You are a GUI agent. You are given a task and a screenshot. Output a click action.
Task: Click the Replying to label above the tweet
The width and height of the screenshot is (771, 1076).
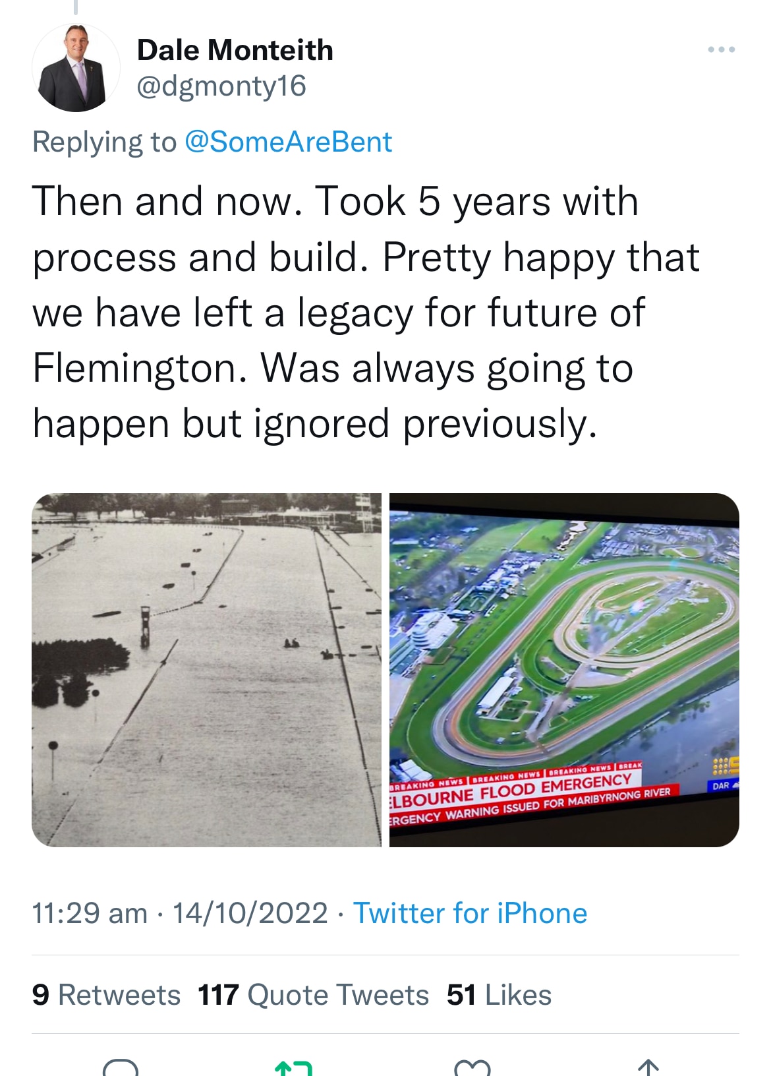tap(107, 141)
